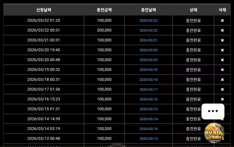The image size is (234, 147).
Task: Delete the 2026/03/17 01:36 entry
Action: pyautogui.click(x=222, y=89)
